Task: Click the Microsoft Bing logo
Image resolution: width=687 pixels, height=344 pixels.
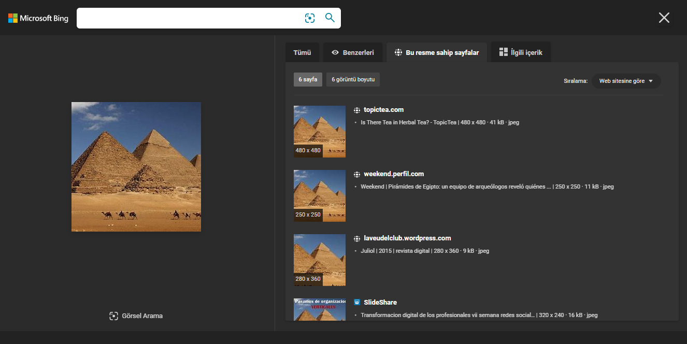Action: 38,18
